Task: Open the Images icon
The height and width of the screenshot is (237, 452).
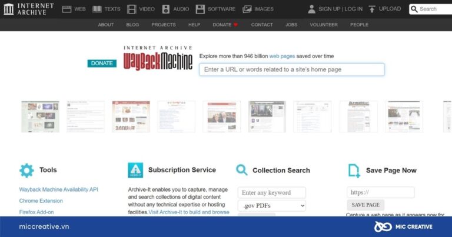Action: pyautogui.click(x=247, y=9)
